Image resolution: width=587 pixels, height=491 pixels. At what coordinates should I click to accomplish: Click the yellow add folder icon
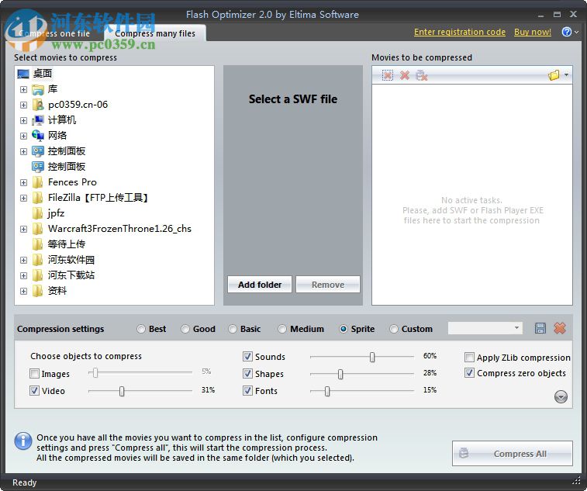(554, 75)
